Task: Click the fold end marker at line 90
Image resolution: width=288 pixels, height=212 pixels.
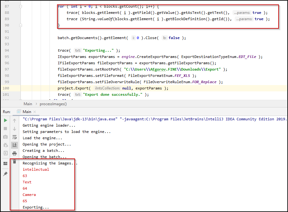Action: click(x=20, y=25)
